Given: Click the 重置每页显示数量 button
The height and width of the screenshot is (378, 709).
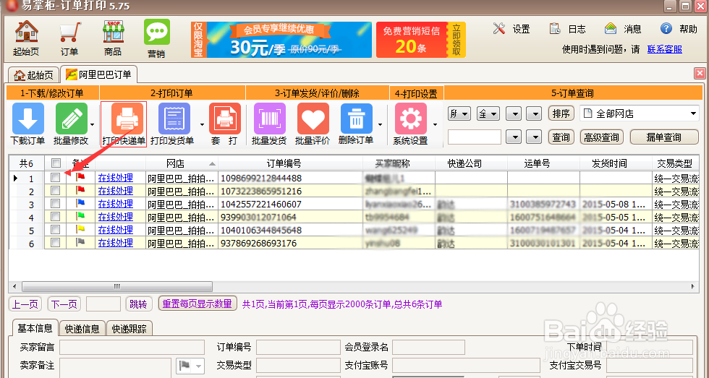Looking at the screenshot, I should [x=198, y=304].
